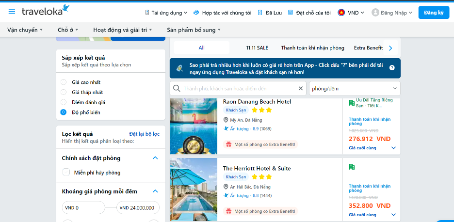This screenshot has height=222, width=454.
Task: Select Giá thấp nhất radio button
Action: (x=64, y=92)
